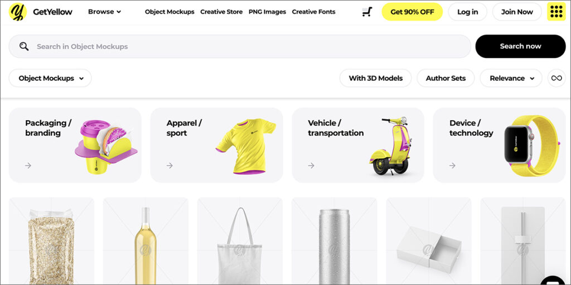Click the GetYellow logo icon
The width and height of the screenshot is (571, 285).
[x=17, y=12]
